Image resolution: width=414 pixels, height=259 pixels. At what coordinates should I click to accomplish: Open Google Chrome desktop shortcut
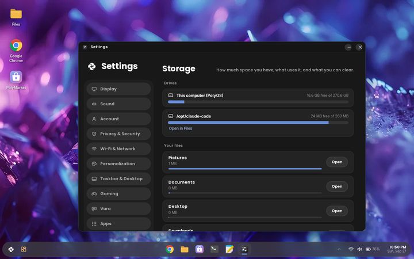[x=16, y=51]
